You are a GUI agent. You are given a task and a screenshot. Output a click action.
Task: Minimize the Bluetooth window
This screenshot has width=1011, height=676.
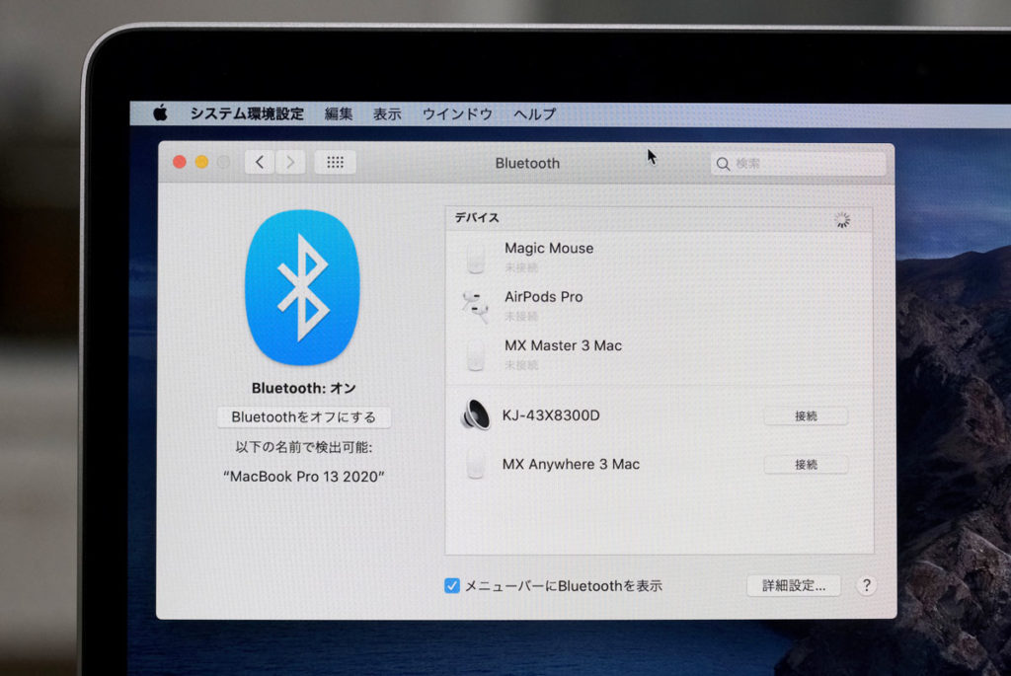[201, 163]
